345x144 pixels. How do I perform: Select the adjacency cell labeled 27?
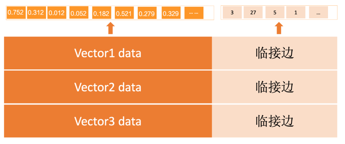253,12
